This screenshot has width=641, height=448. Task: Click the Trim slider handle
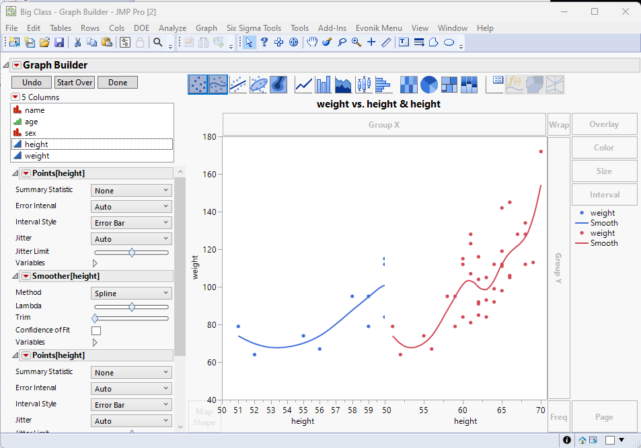click(x=95, y=318)
